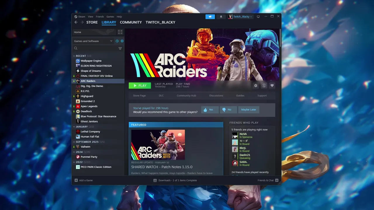
Task: Show ARC Raiders game info icon
Action: pyautogui.click(x=264, y=85)
